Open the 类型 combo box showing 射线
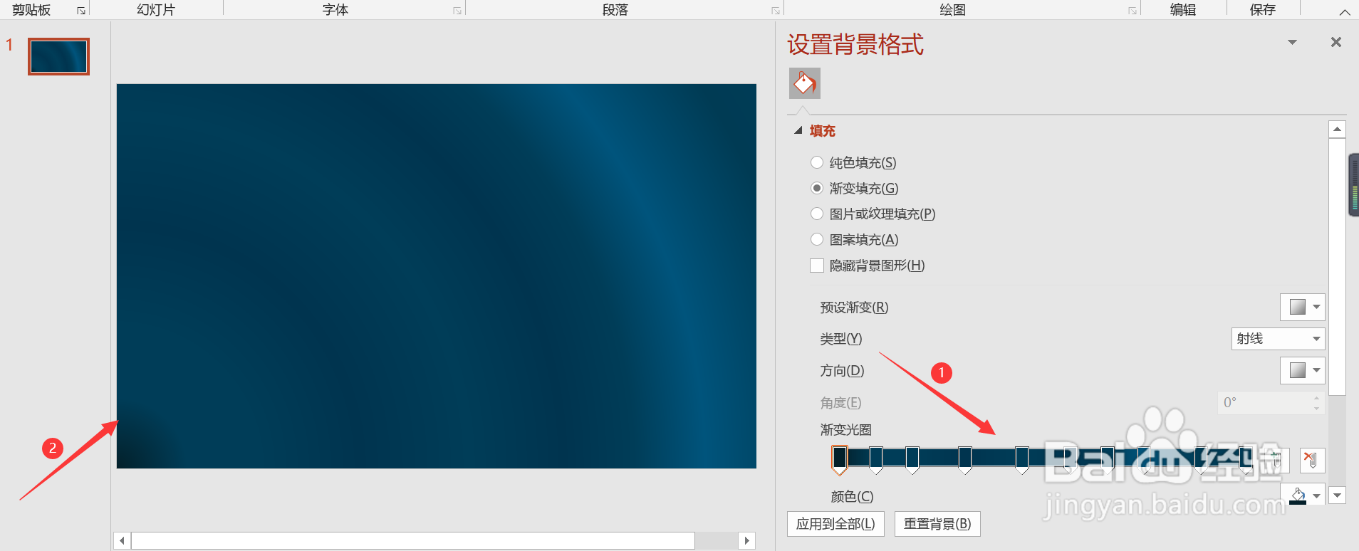The image size is (1359, 551). [1278, 338]
